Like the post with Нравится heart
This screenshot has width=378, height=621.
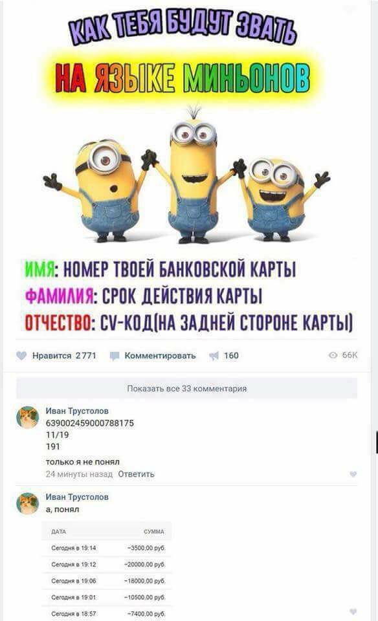coord(21,356)
